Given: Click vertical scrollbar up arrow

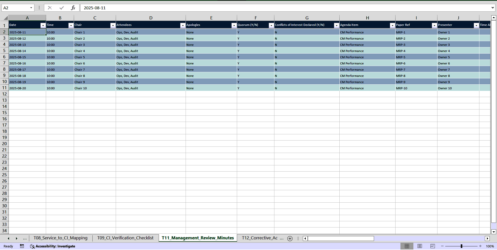Looking at the screenshot, I should pos(494,18).
